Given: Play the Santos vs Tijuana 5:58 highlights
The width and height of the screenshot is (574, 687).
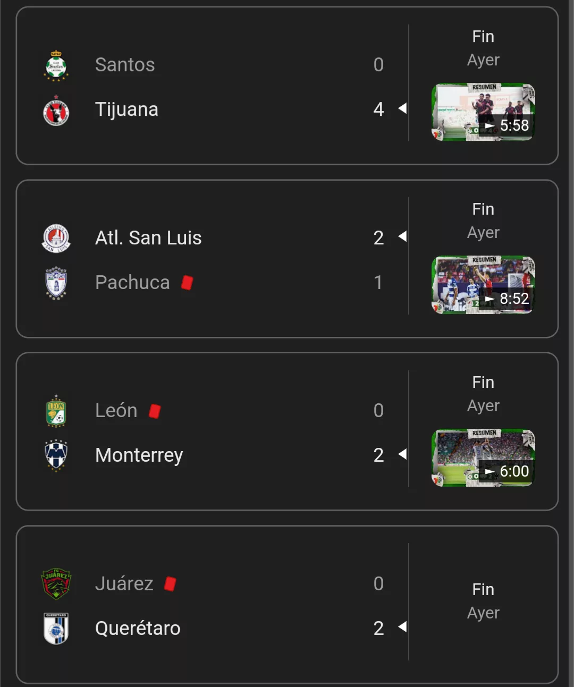Looking at the screenshot, I should (x=483, y=112).
